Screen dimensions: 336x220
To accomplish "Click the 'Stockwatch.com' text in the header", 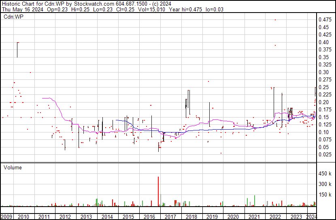I will (94, 4).
